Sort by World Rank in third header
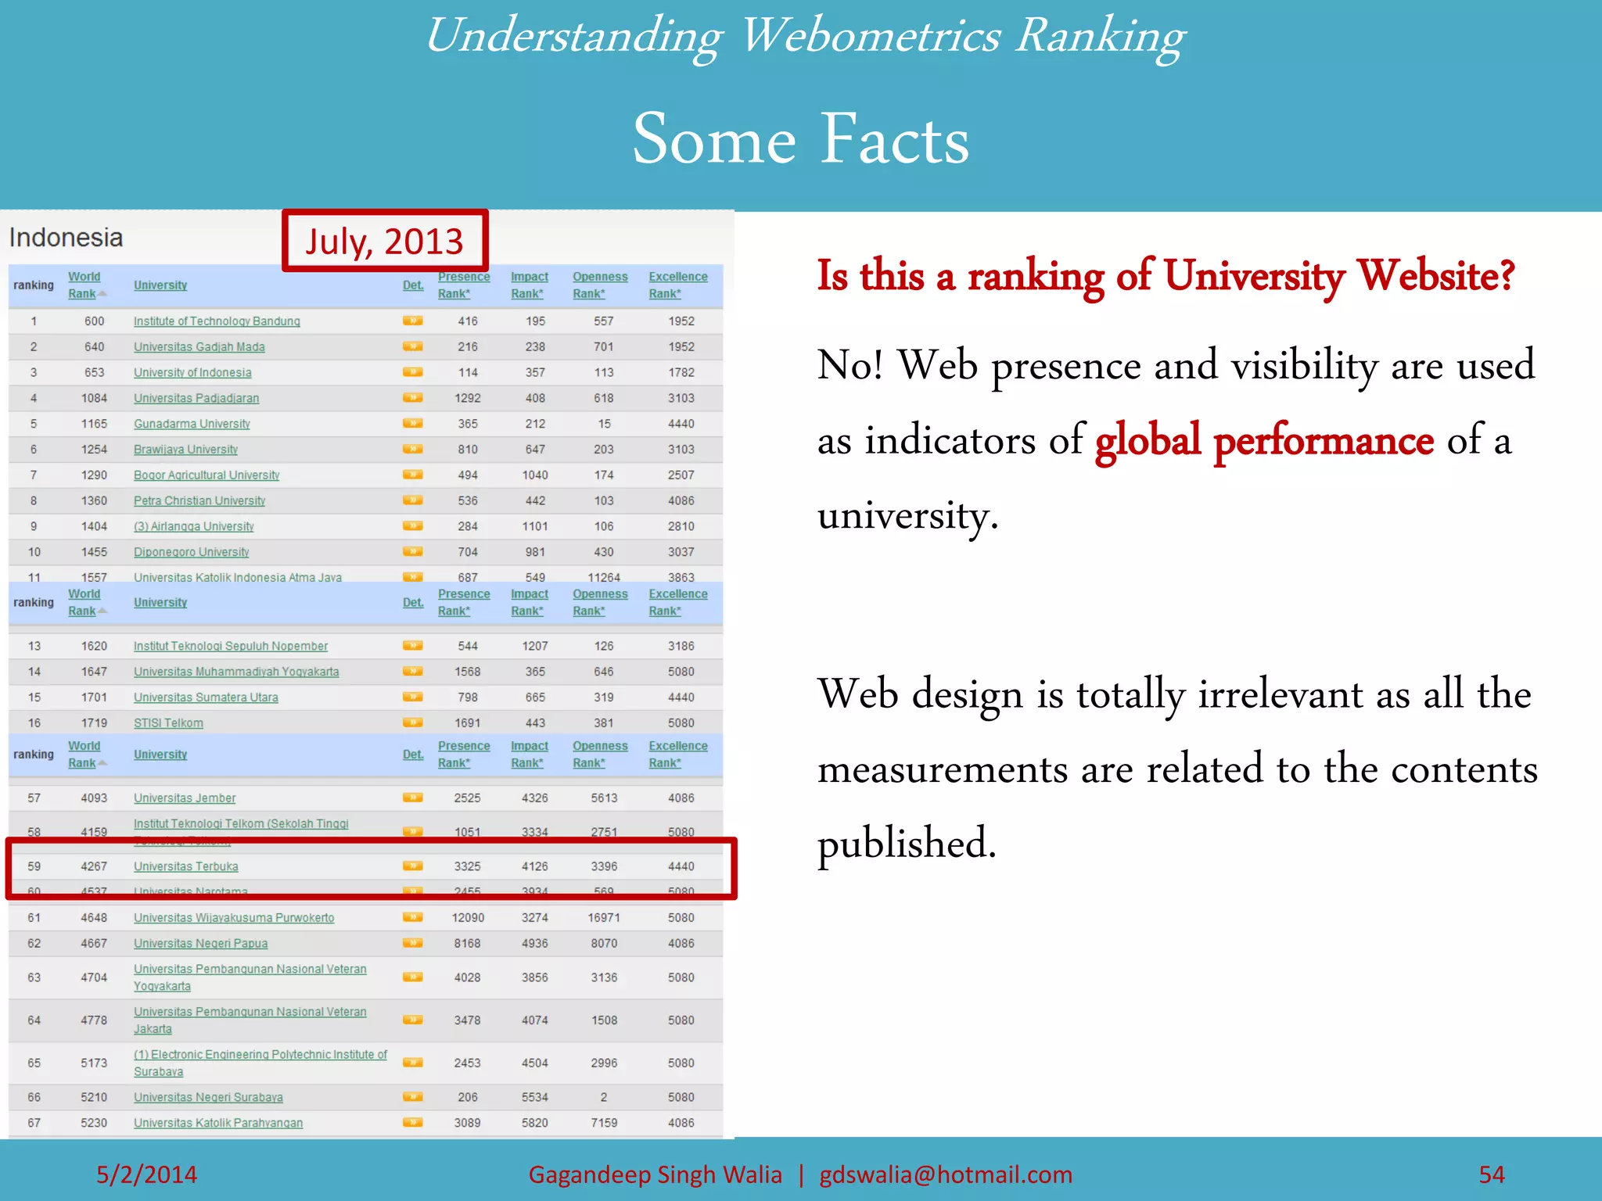Image resolution: width=1602 pixels, height=1201 pixels. click(x=84, y=755)
